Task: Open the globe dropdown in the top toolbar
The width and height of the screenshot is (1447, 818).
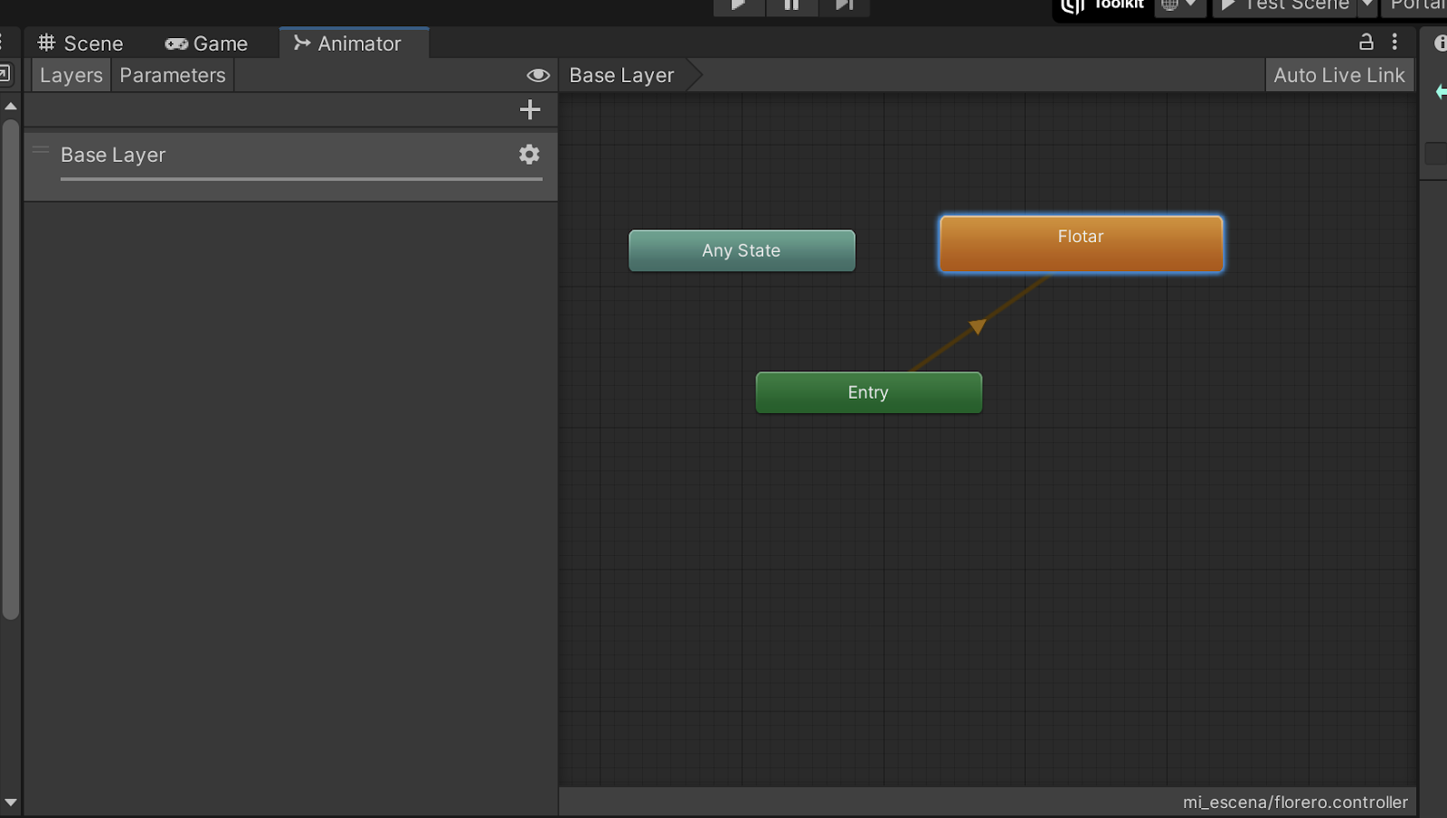Action: click(x=1179, y=5)
